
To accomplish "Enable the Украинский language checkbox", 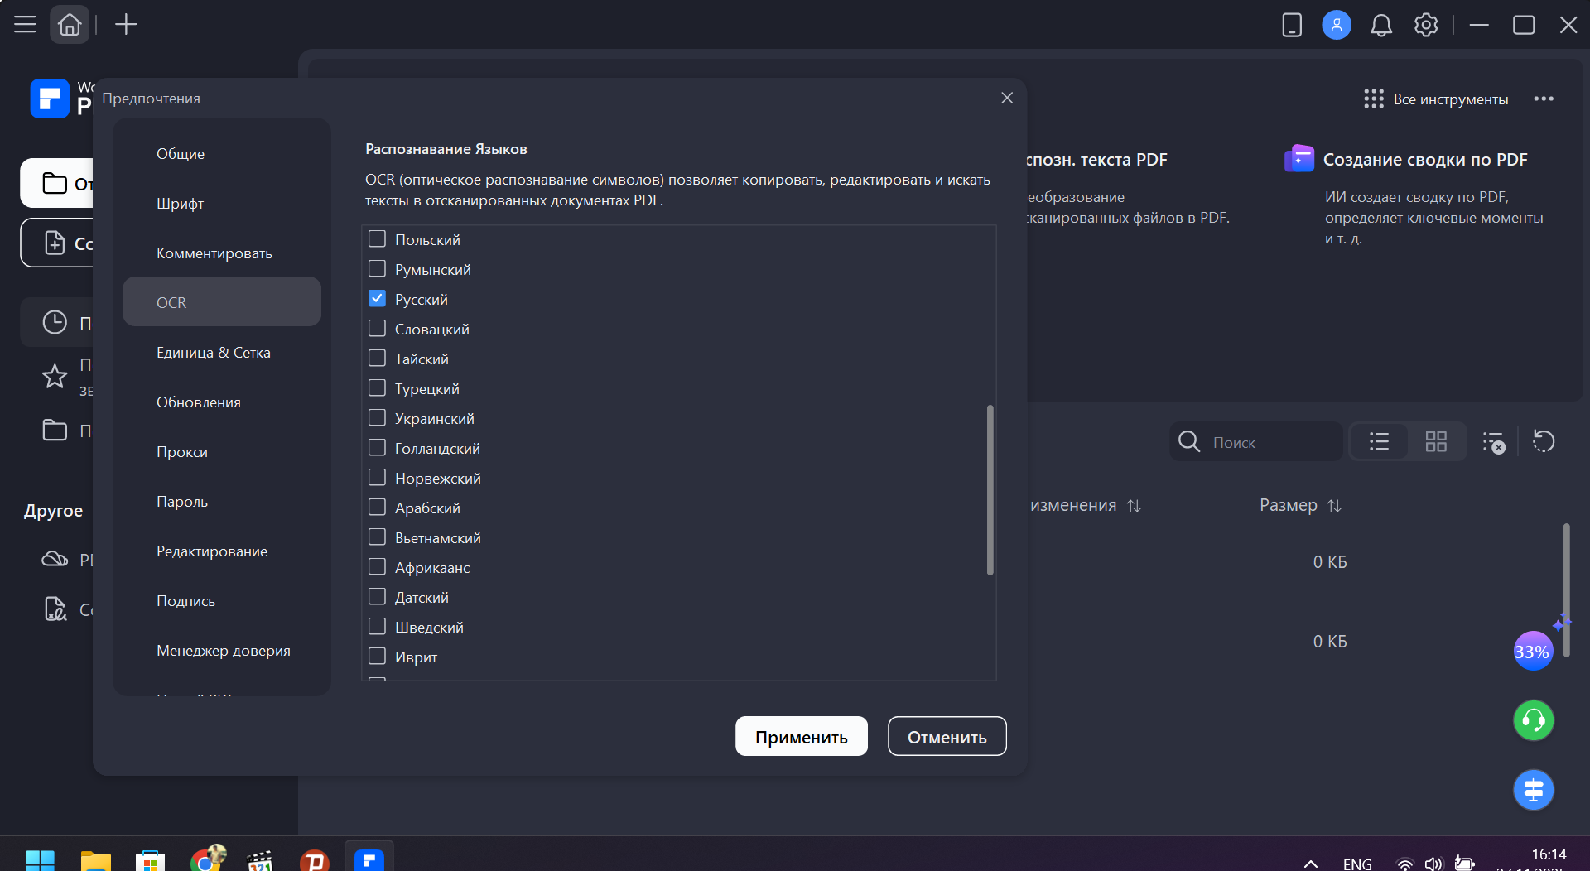I will coord(377,418).
